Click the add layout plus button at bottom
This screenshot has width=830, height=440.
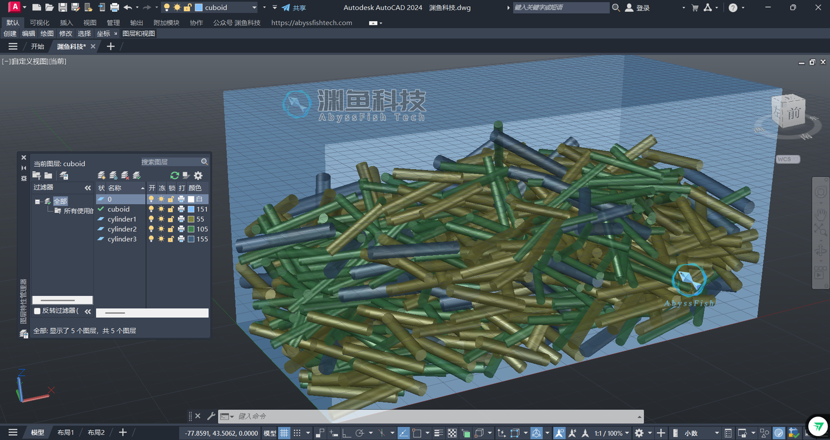123,433
